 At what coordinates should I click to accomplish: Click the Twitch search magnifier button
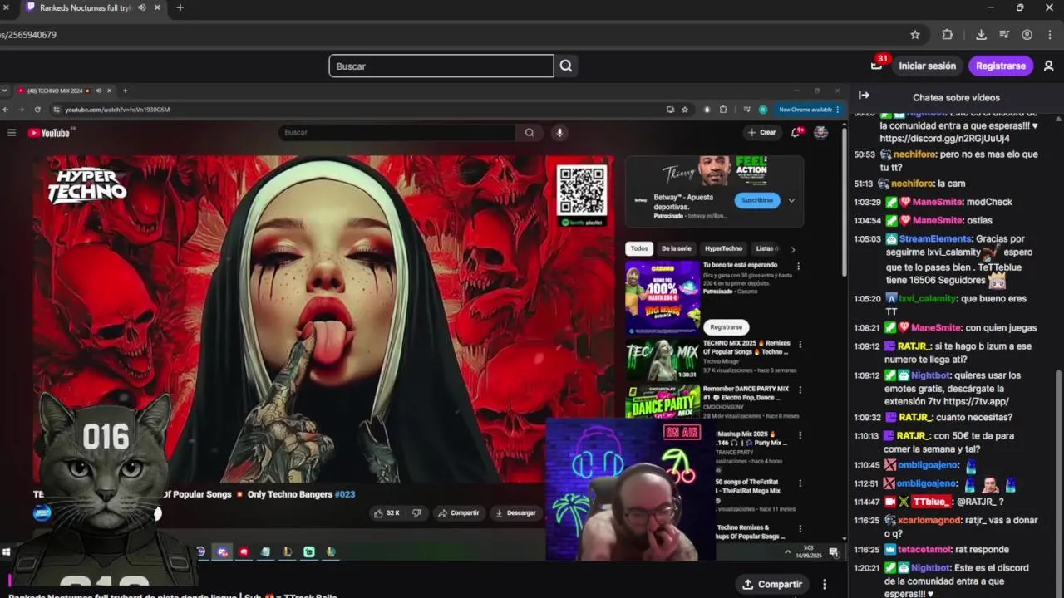(566, 66)
